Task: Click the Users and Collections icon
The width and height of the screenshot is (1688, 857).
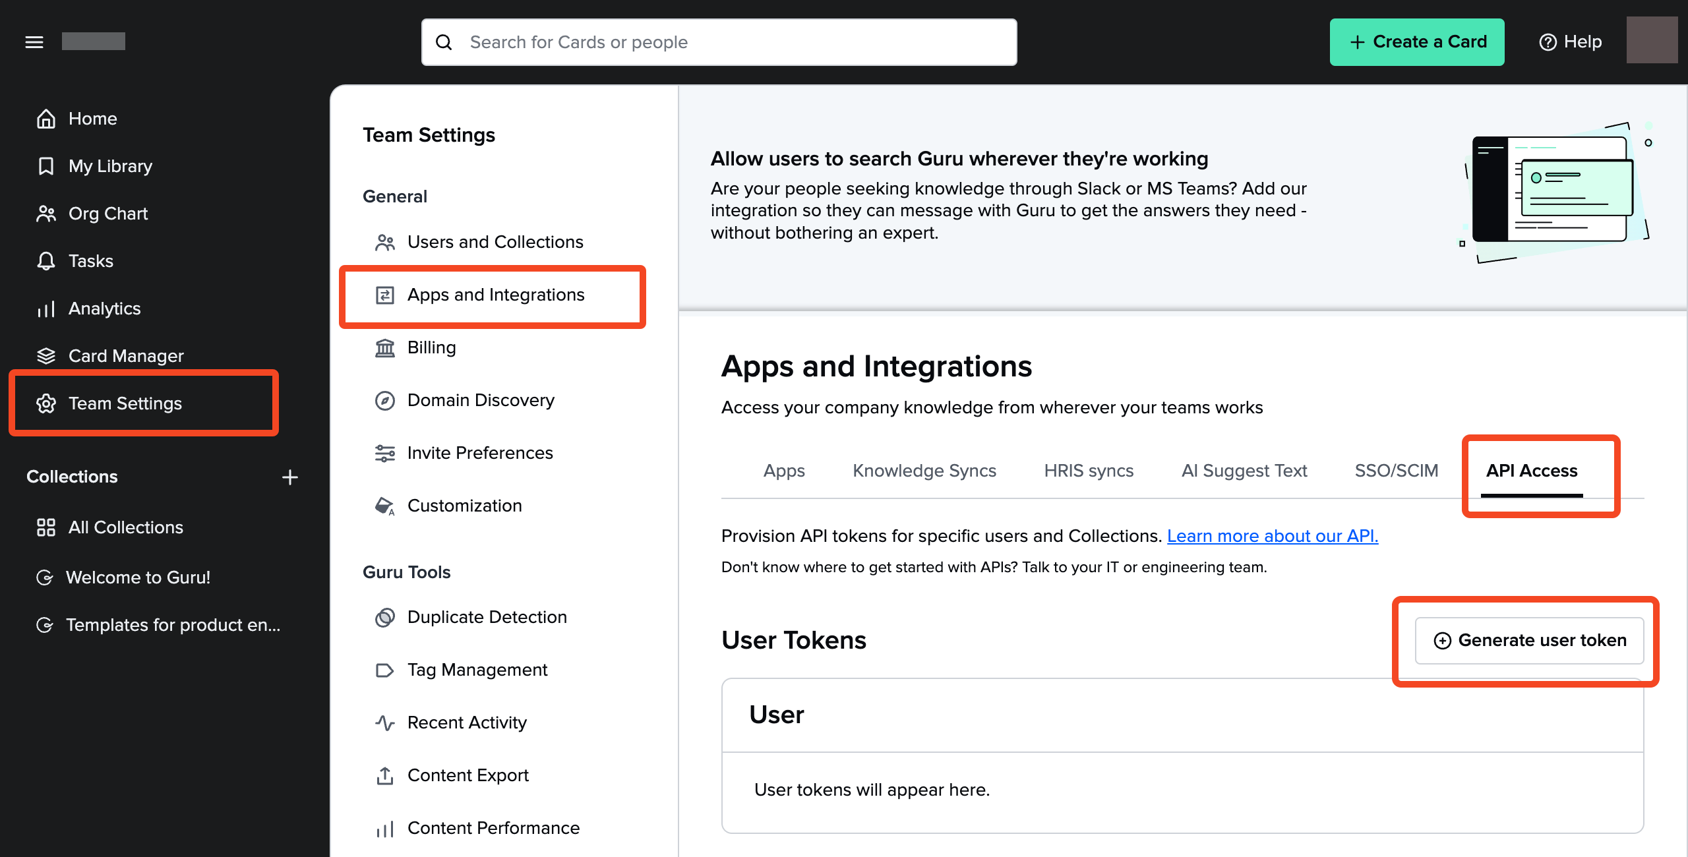Action: point(385,243)
